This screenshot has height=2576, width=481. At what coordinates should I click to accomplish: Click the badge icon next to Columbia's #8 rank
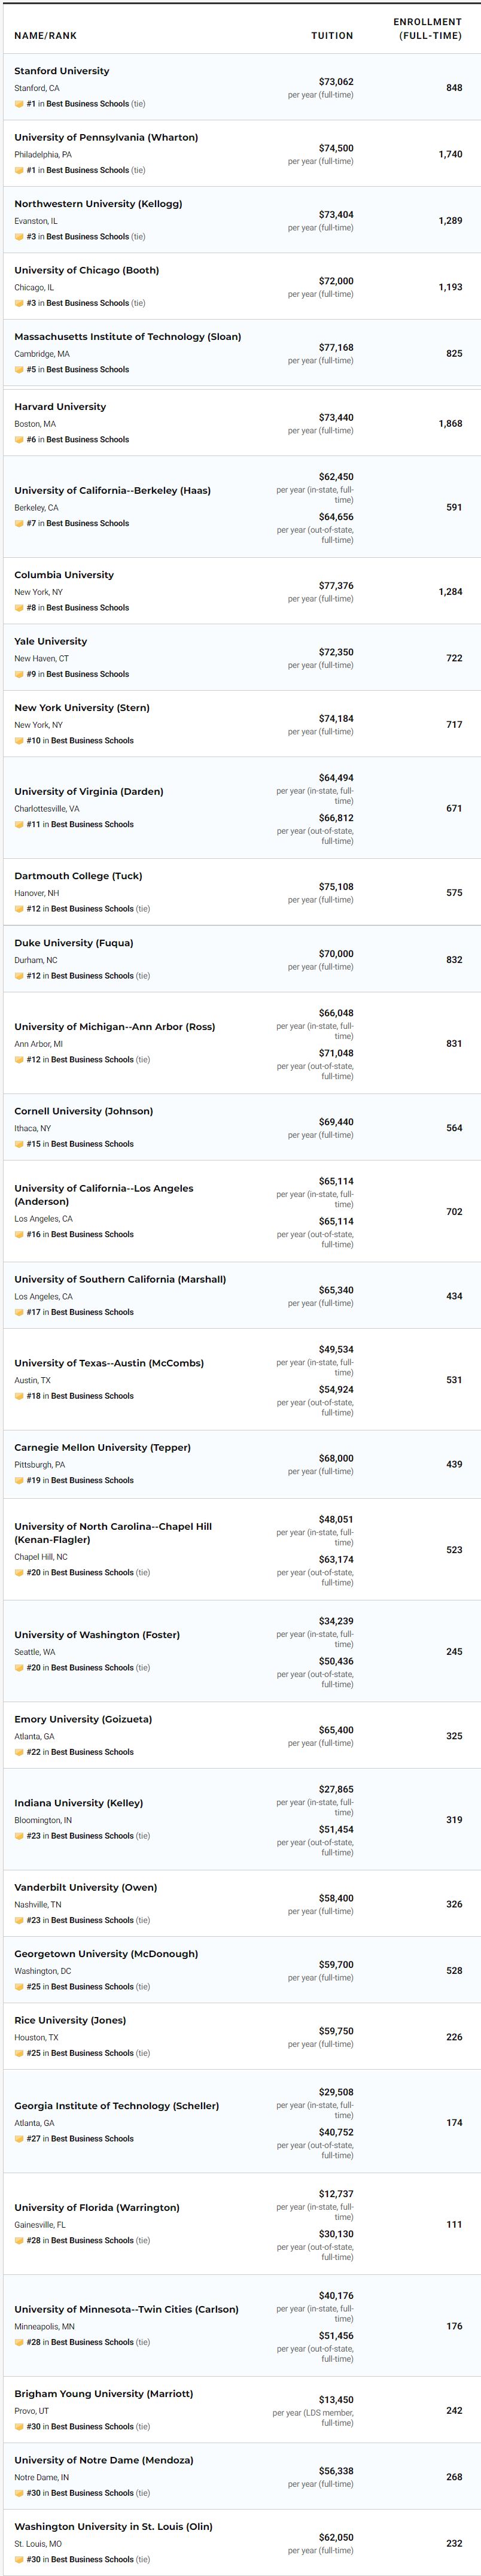(19, 608)
